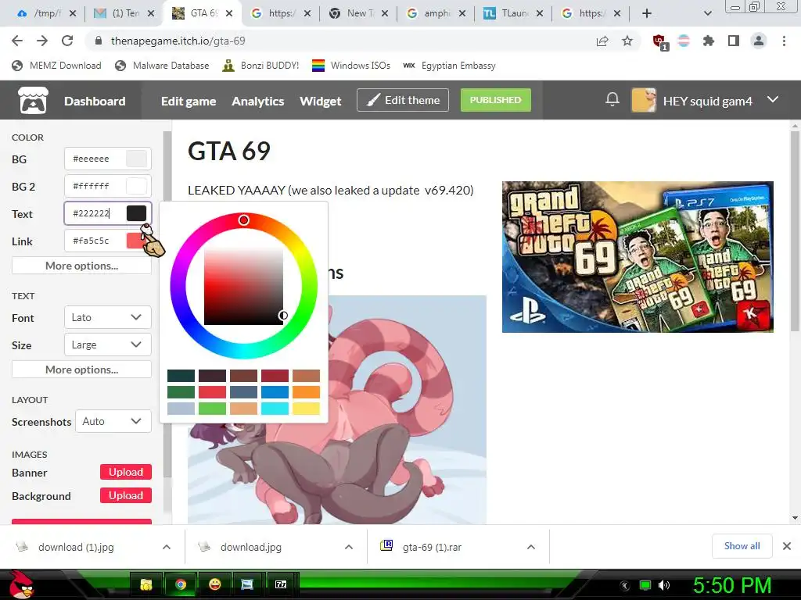The image size is (801, 600).
Task: Click the user avatar thumbnail
Action: pyautogui.click(x=644, y=100)
